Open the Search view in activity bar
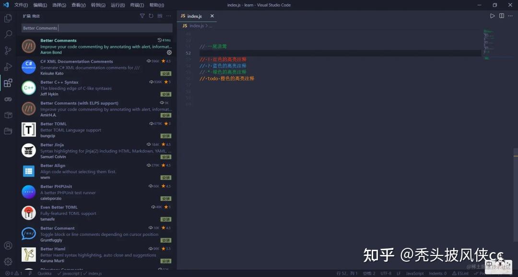Image resolution: width=518 pixels, height=277 pixels. [x=8, y=34]
